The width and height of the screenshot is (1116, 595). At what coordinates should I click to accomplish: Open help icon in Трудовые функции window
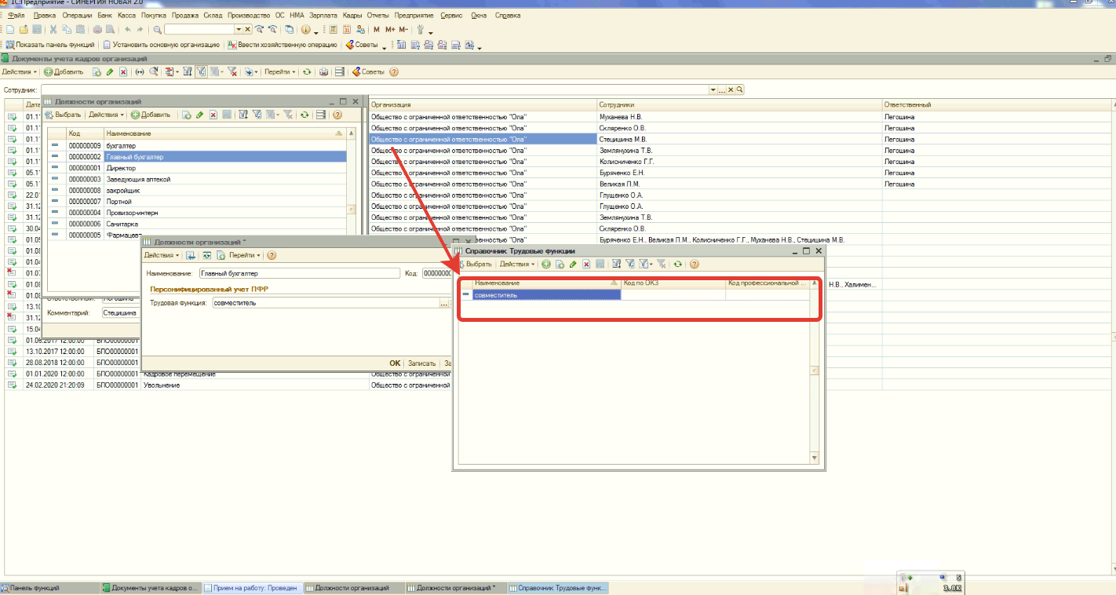(x=694, y=265)
